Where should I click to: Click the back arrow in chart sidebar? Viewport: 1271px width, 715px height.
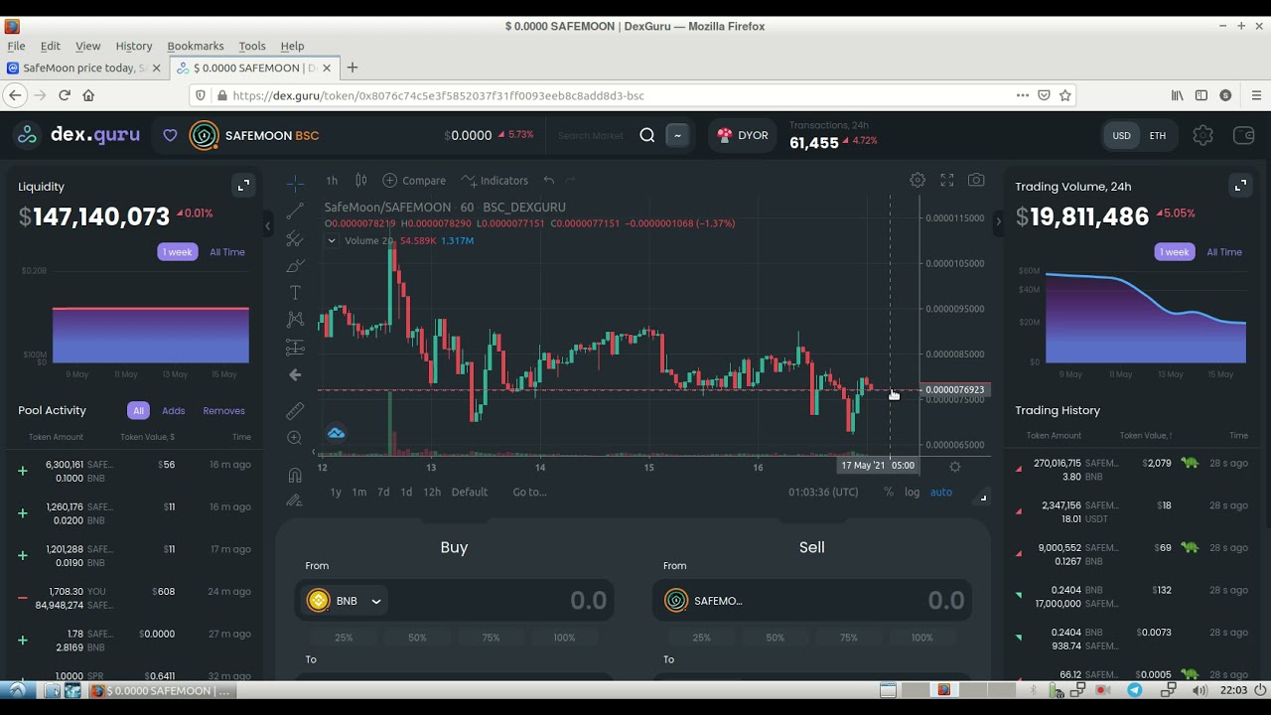point(295,375)
